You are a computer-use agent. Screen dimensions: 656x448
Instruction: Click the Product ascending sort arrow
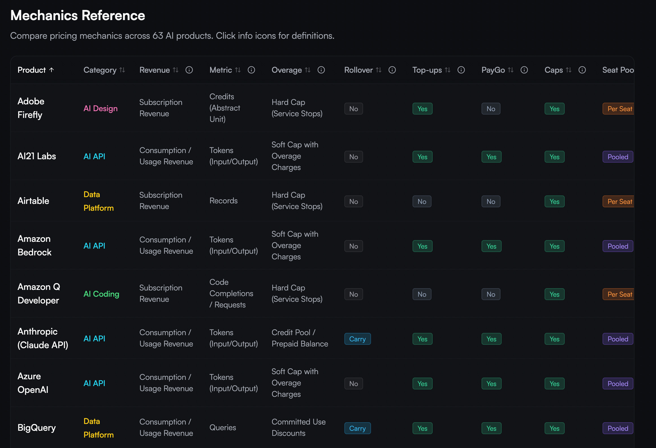(x=51, y=70)
